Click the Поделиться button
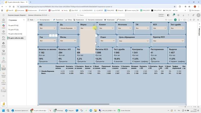 coord(58,20)
